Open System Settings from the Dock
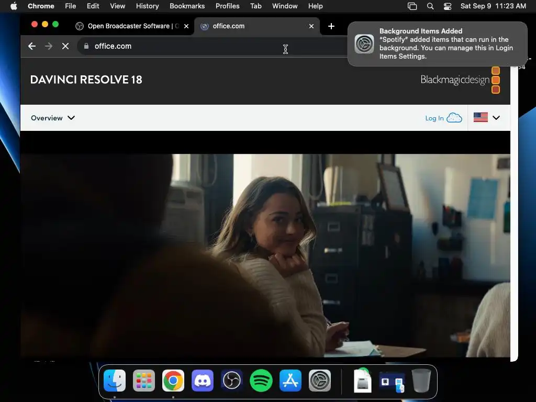The height and width of the screenshot is (402, 536). point(320,381)
